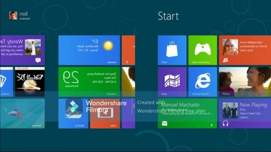Viewport: 271px width, 152px height.
Task: Open the orange Video tile
Action: (x=105, y=114)
